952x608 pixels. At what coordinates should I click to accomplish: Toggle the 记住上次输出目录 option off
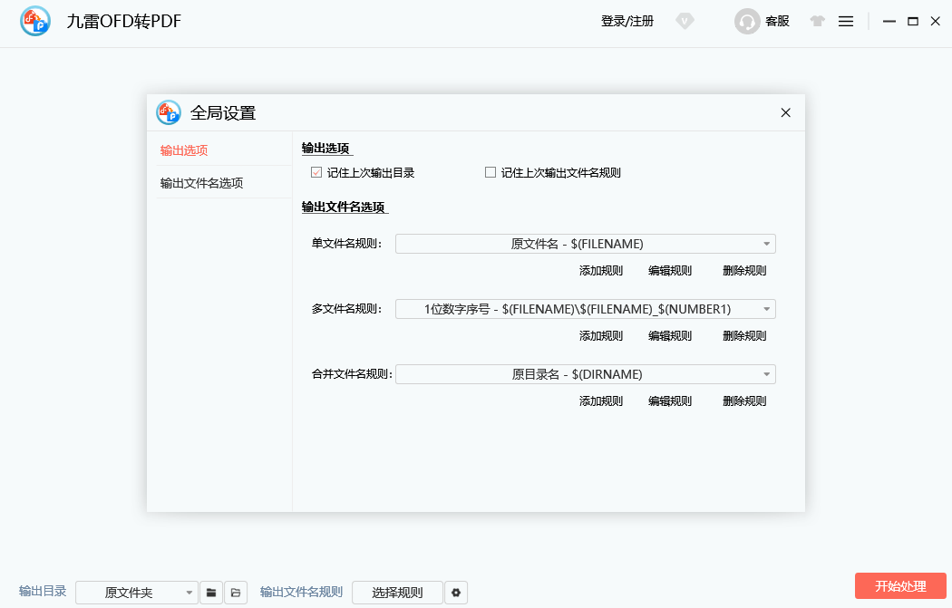pos(315,171)
